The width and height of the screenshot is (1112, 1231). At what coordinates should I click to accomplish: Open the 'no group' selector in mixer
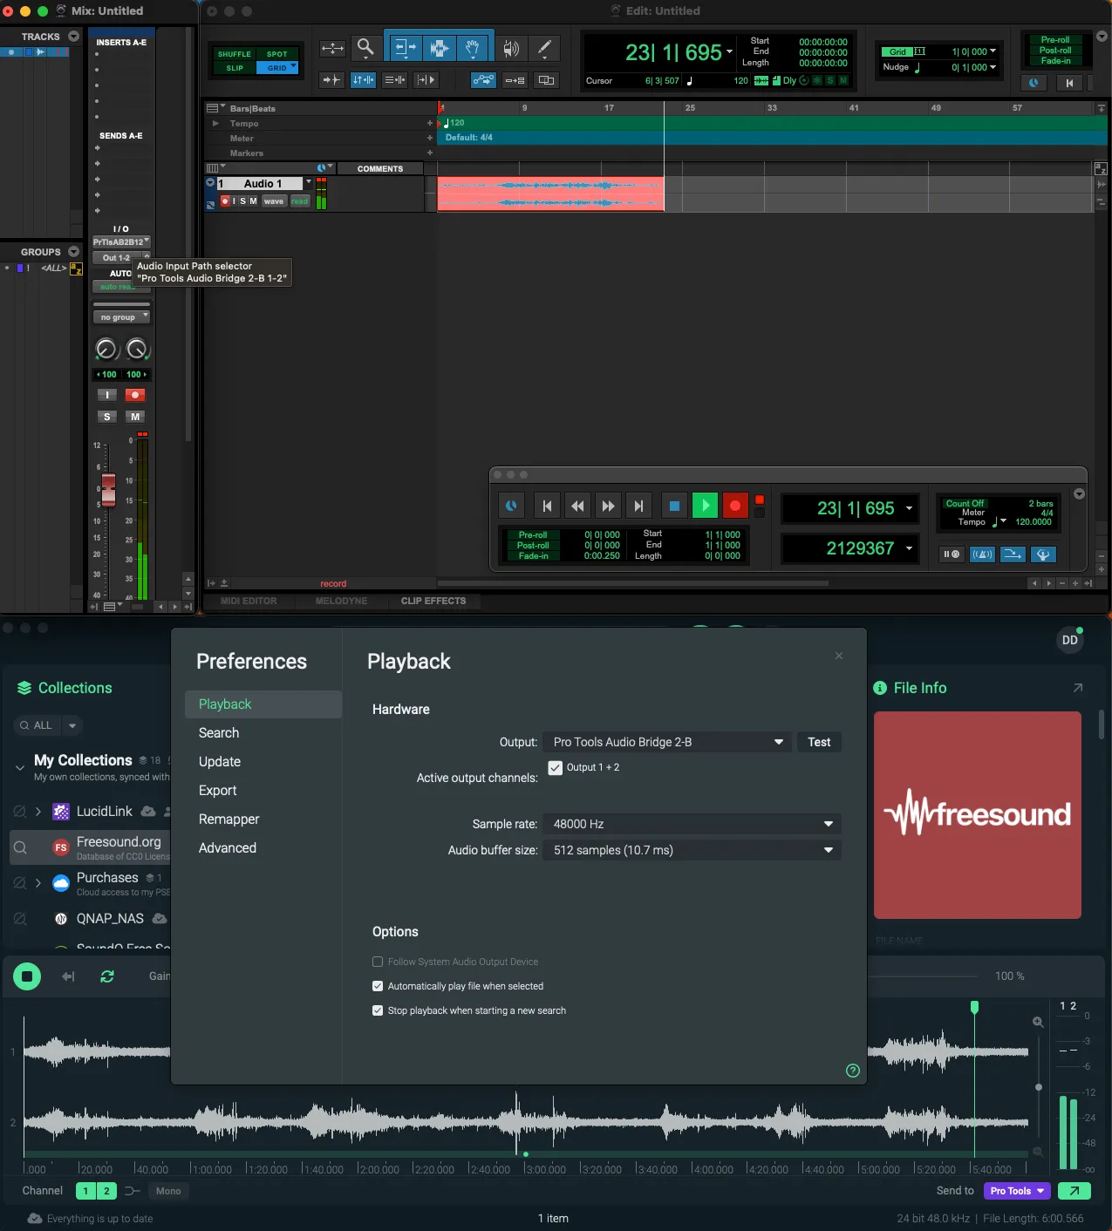(x=121, y=317)
